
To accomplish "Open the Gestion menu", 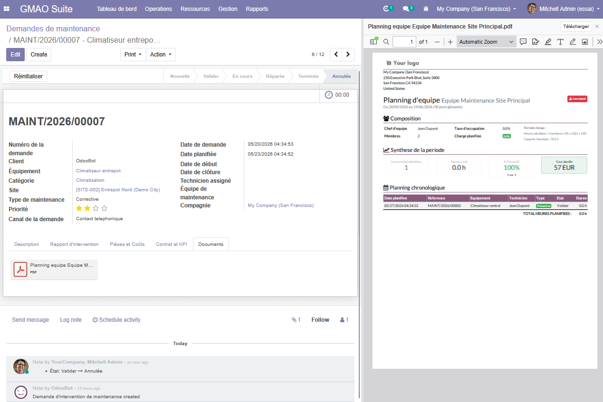I will coord(228,9).
